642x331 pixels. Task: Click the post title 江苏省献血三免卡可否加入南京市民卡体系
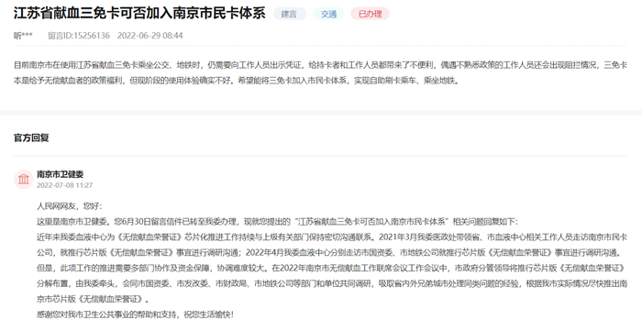[x=139, y=13]
